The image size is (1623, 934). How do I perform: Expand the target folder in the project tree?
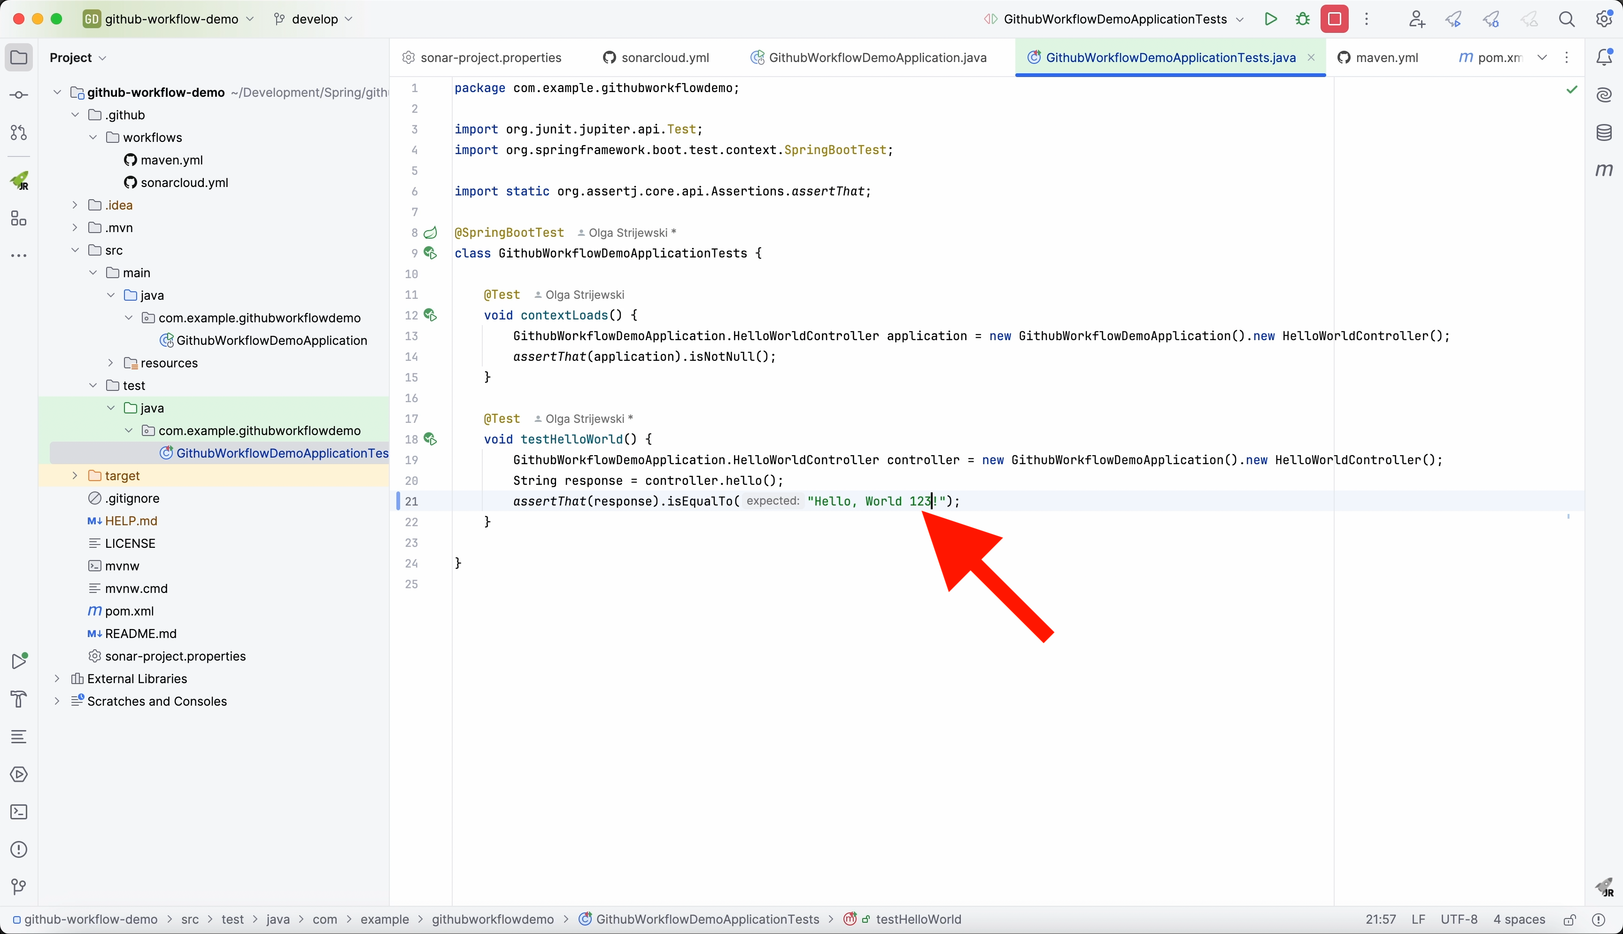(x=75, y=475)
